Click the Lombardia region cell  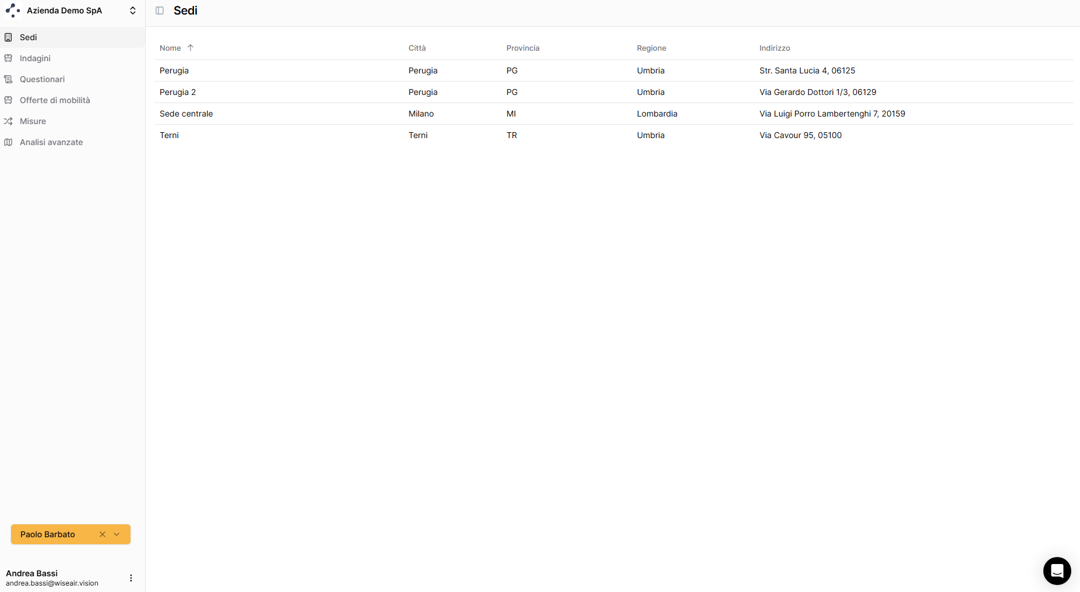(x=657, y=114)
